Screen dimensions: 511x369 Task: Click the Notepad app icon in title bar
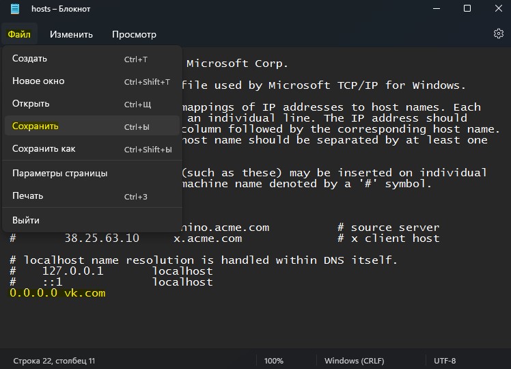[x=14, y=9]
